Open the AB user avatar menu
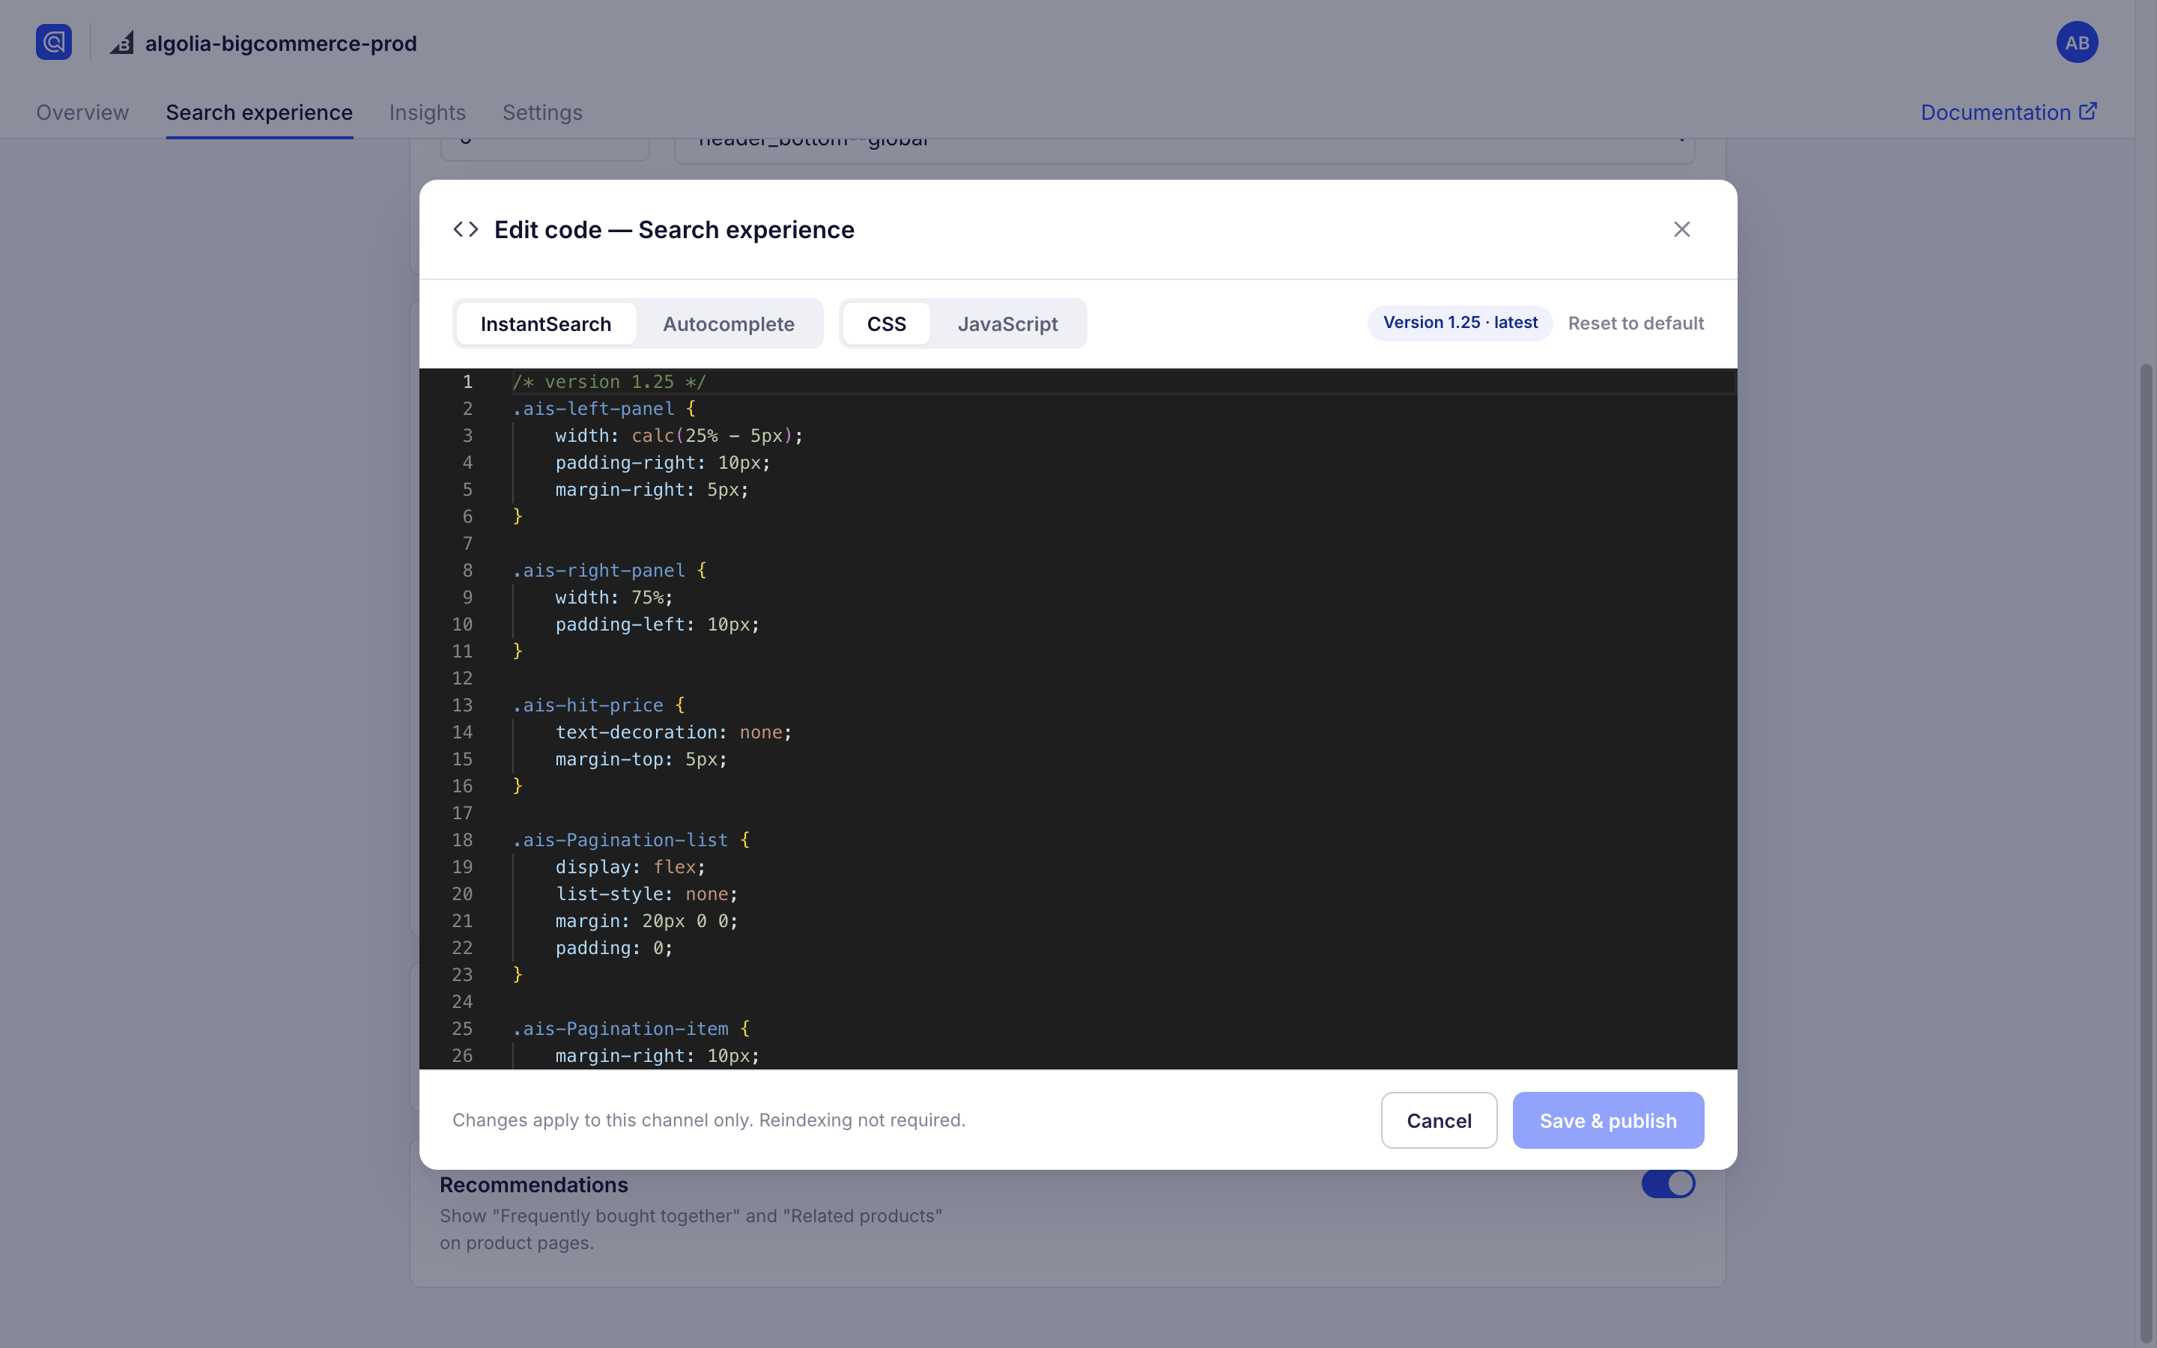 [x=2077, y=42]
